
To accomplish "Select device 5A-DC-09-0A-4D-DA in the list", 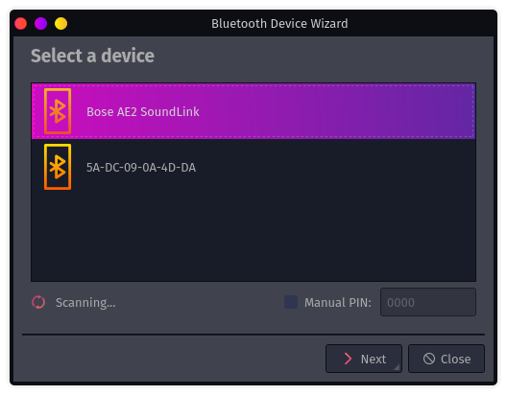I will point(253,167).
